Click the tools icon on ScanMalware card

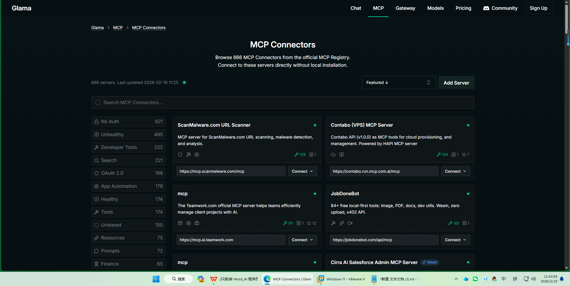pyautogui.click(x=189, y=155)
